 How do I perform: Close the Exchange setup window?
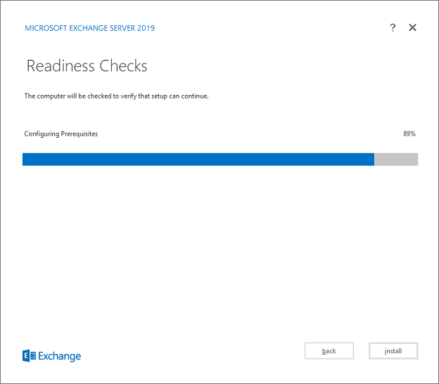pos(413,27)
